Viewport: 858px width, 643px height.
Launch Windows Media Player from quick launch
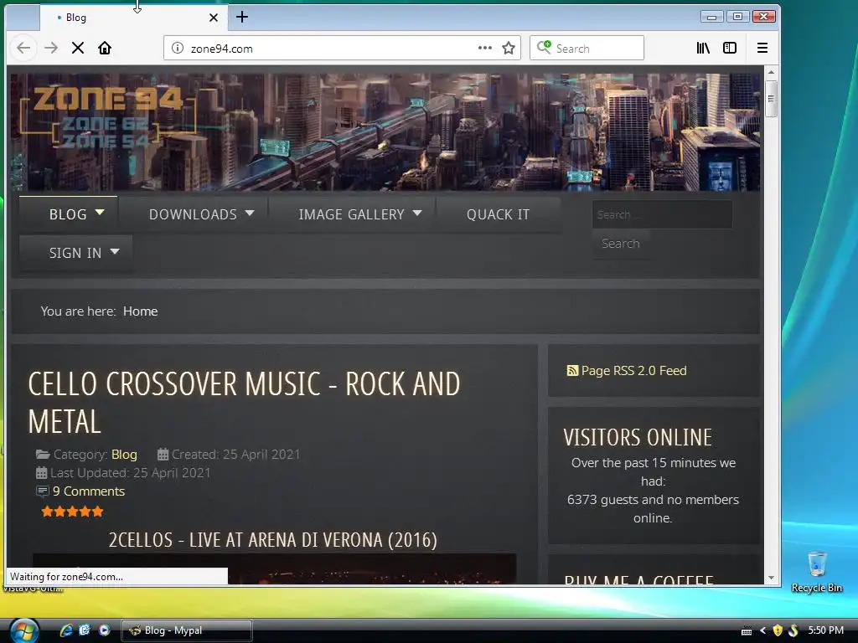tap(104, 630)
